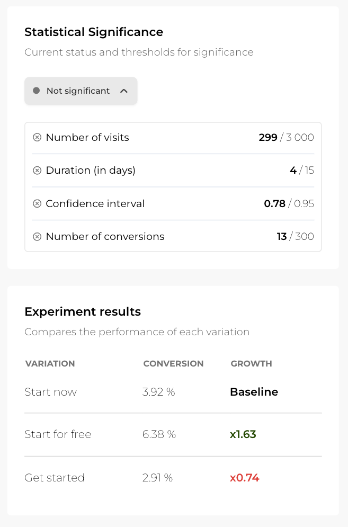Click the Statistical Significance heading
Image resolution: width=348 pixels, height=527 pixels.
93,32
